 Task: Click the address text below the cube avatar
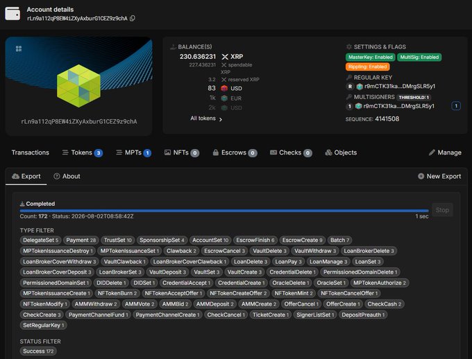click(79, 121)
